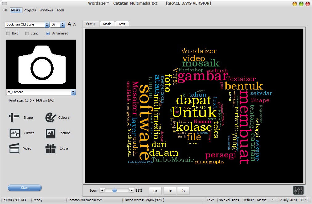Toggle the Antialiased checkbox
The image size is (312, 204).
[48, 34]
